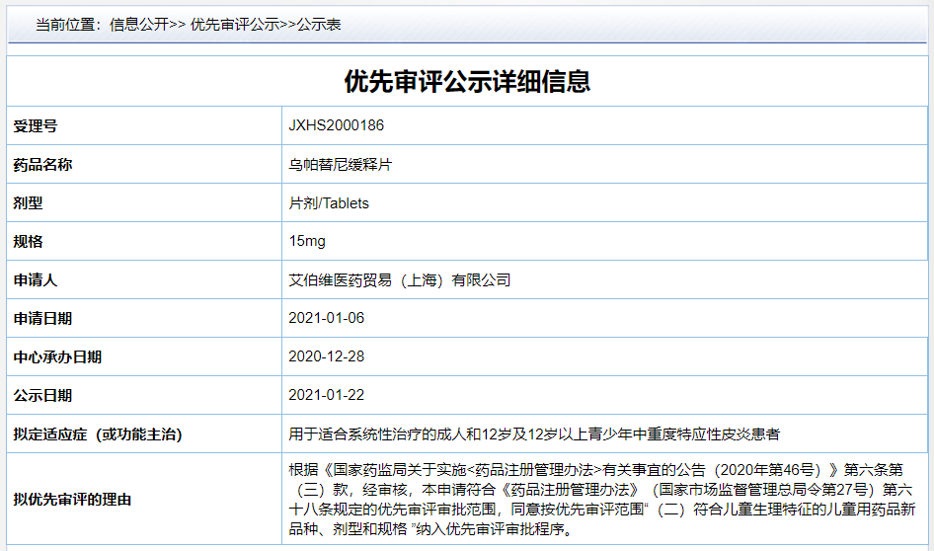Click the 药品名称 label cell

point(143,164)
